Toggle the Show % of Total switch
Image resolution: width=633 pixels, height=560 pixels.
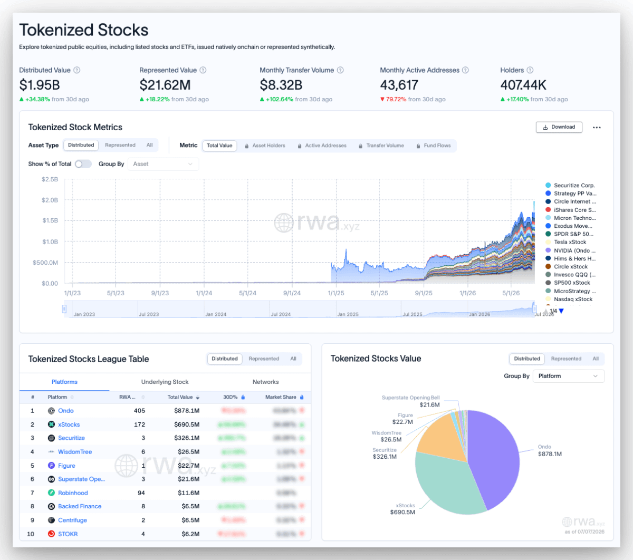[x=83, y=164]
